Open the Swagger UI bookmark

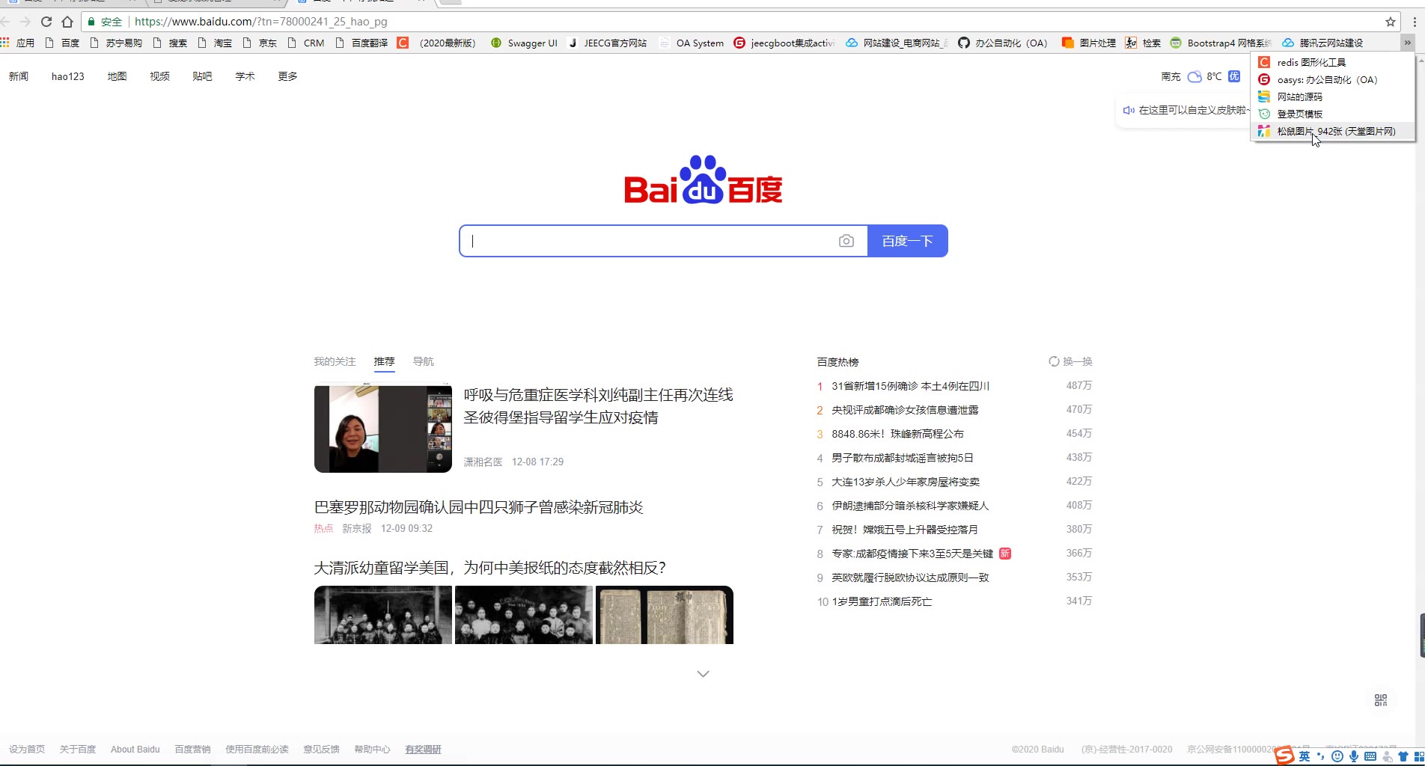point(524,43)
